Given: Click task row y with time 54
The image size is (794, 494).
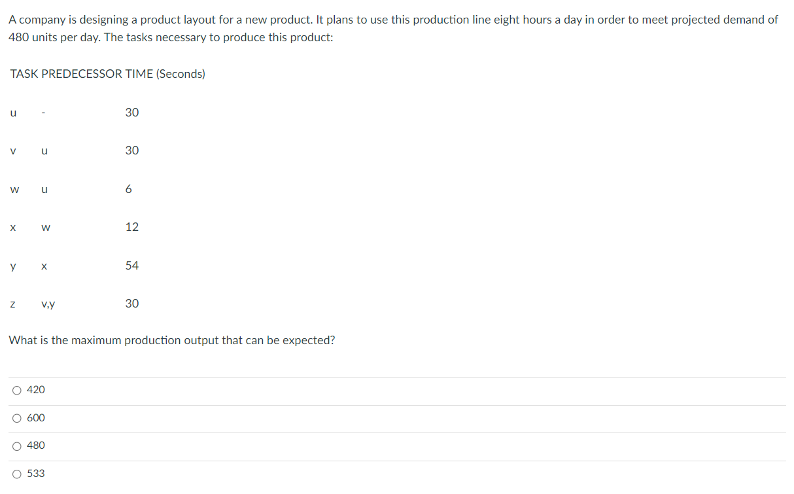Looking at the screenshot, I should click(72, 266).
